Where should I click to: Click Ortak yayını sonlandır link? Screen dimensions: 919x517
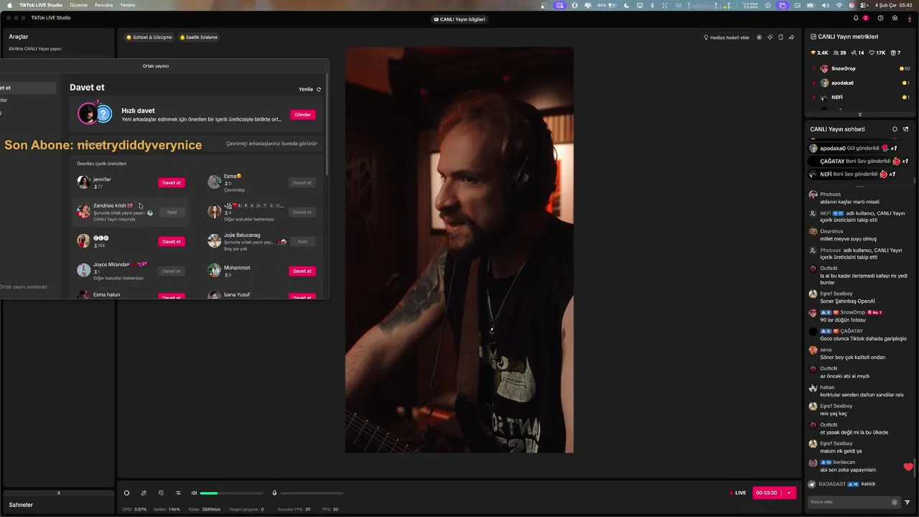tap(24, 287)
